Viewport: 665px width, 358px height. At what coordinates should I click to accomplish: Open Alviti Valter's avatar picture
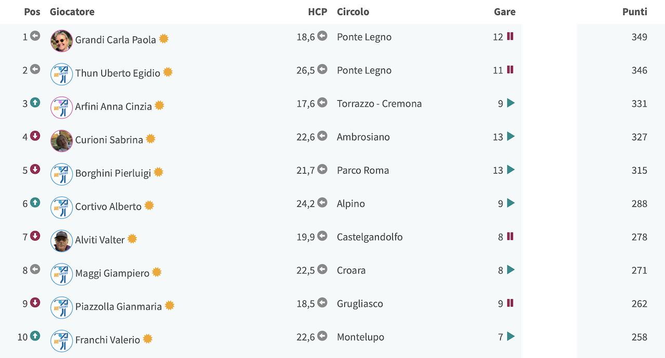61,241
